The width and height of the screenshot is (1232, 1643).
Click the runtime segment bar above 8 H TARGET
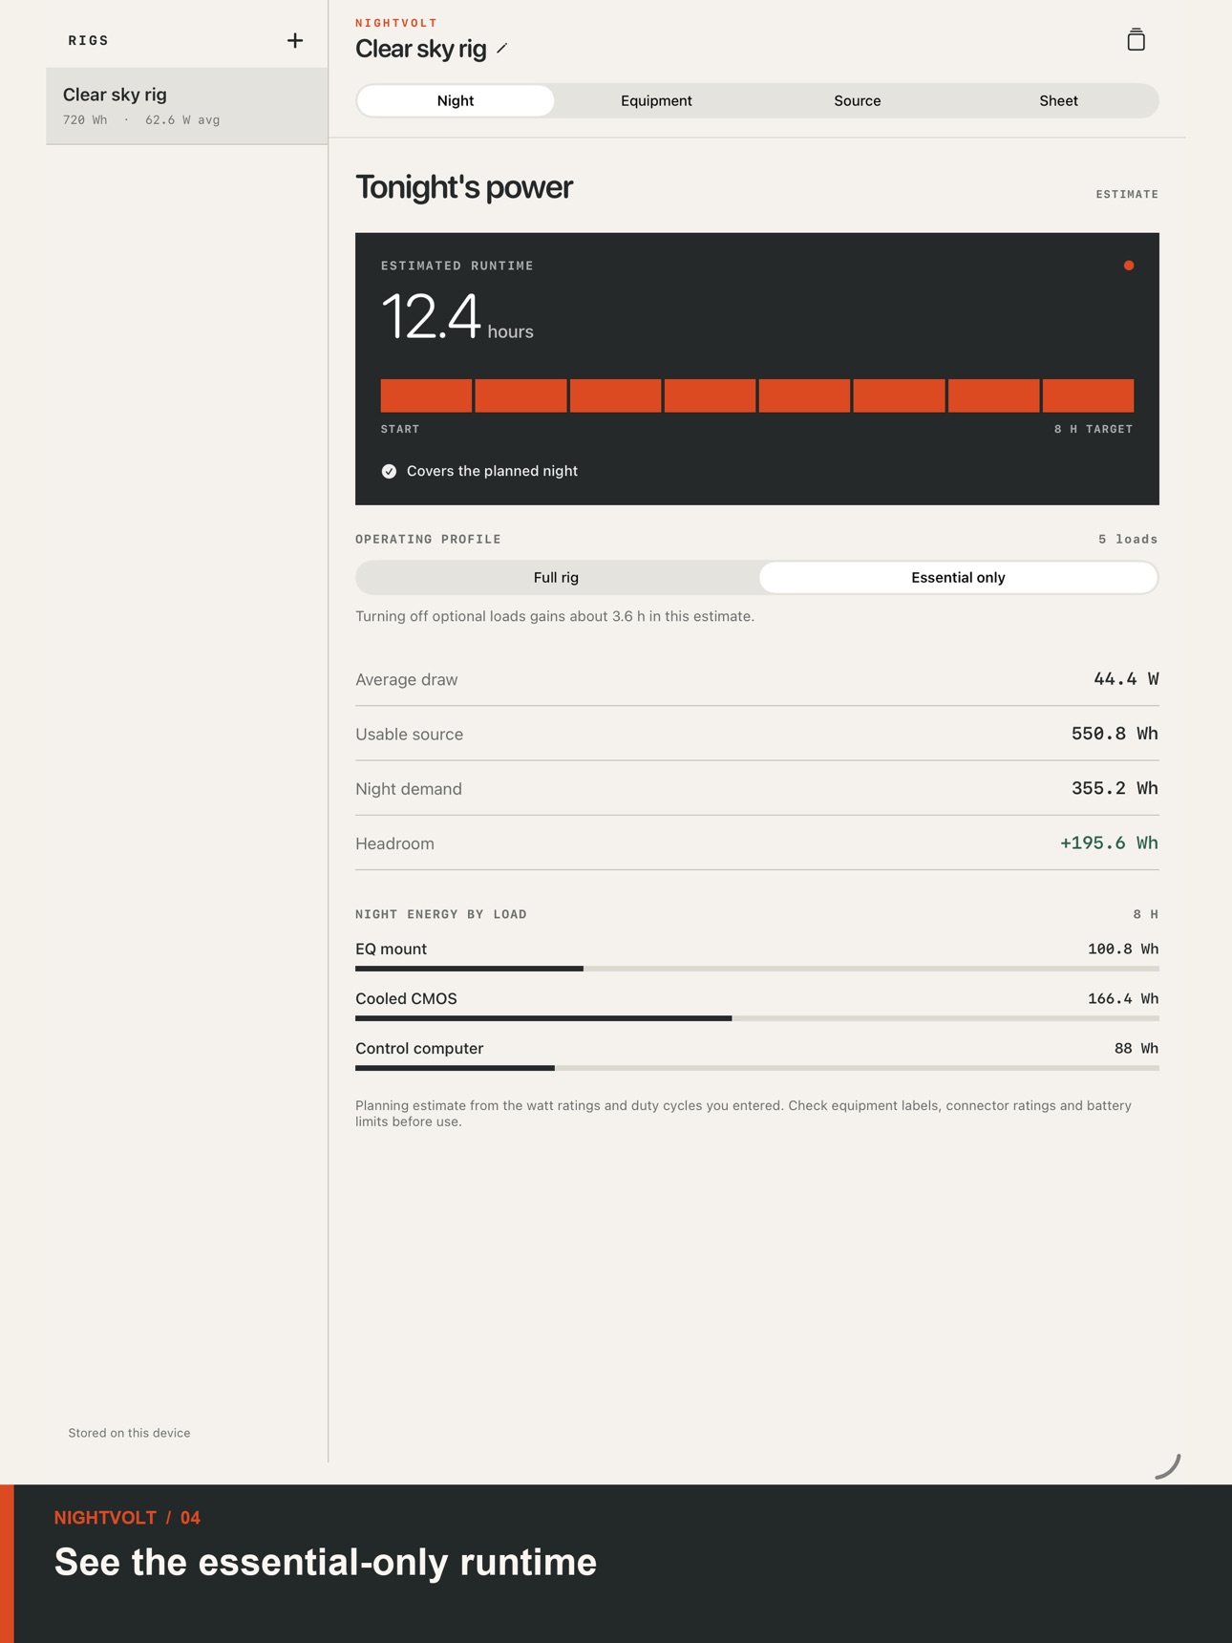tap(757, 395)
